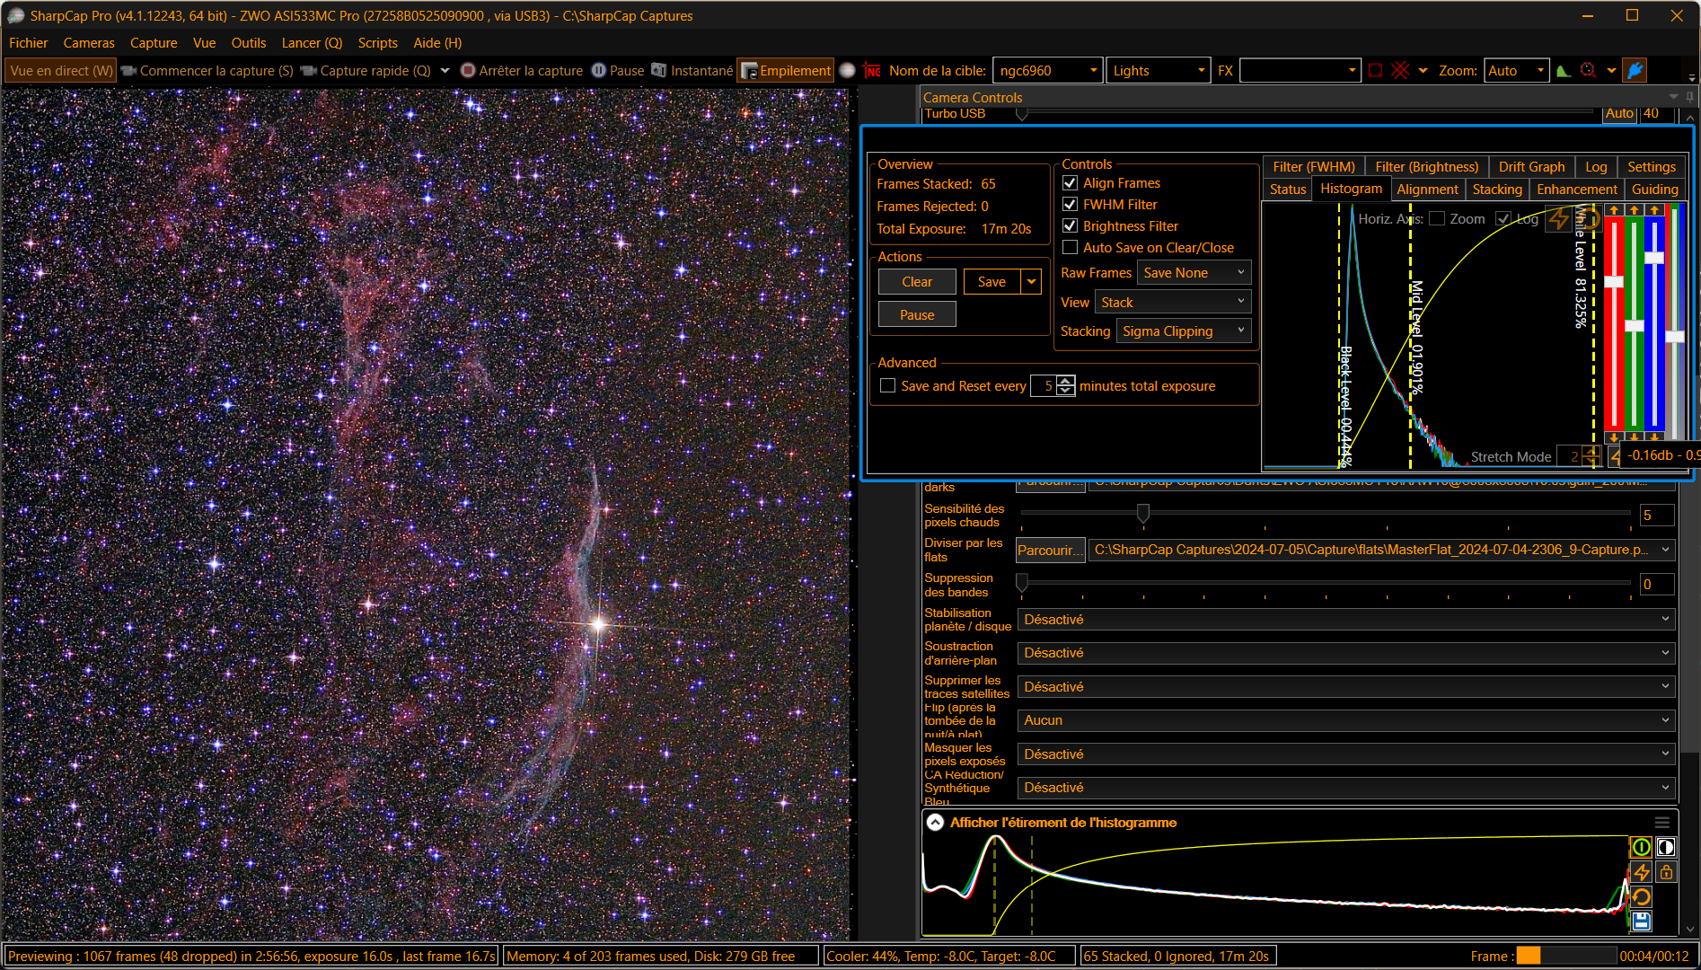Click the Turbo USB slider

pos(1307,113)
